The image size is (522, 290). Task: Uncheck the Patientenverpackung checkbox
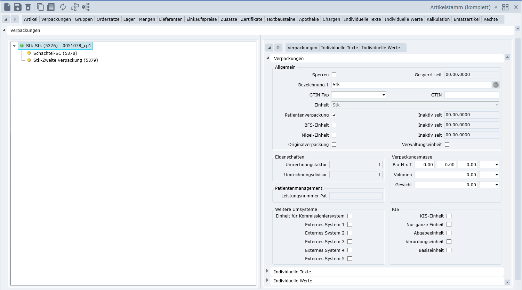click(x=334, y=115)
